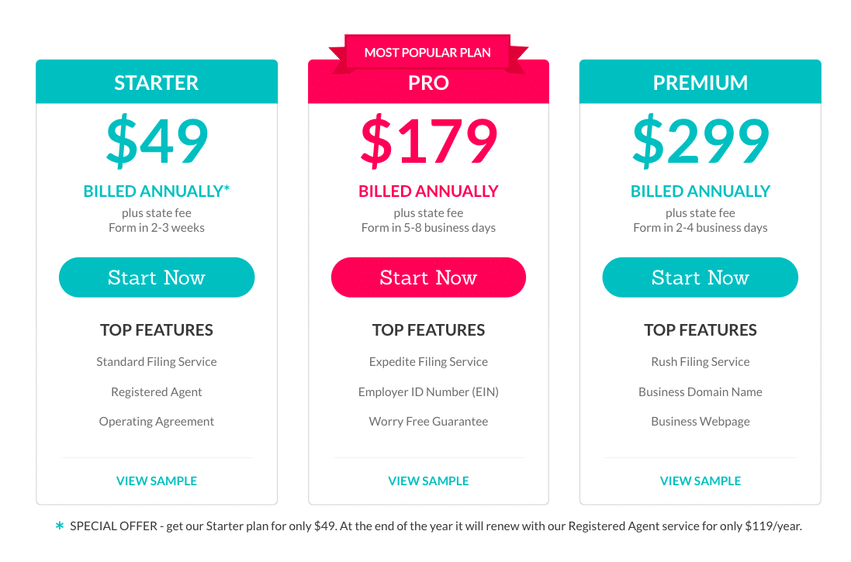Click Start Now under the Premium plan
Viewport: 851px width, 562px height.
point(701,278)
